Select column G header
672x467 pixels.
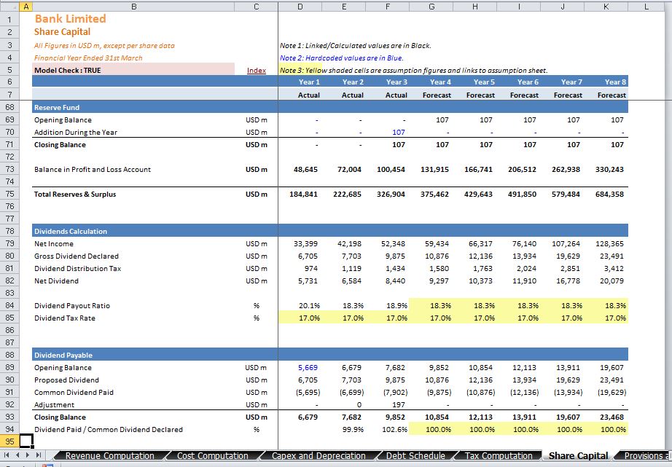pyautogui.click(x=431, y=7)
